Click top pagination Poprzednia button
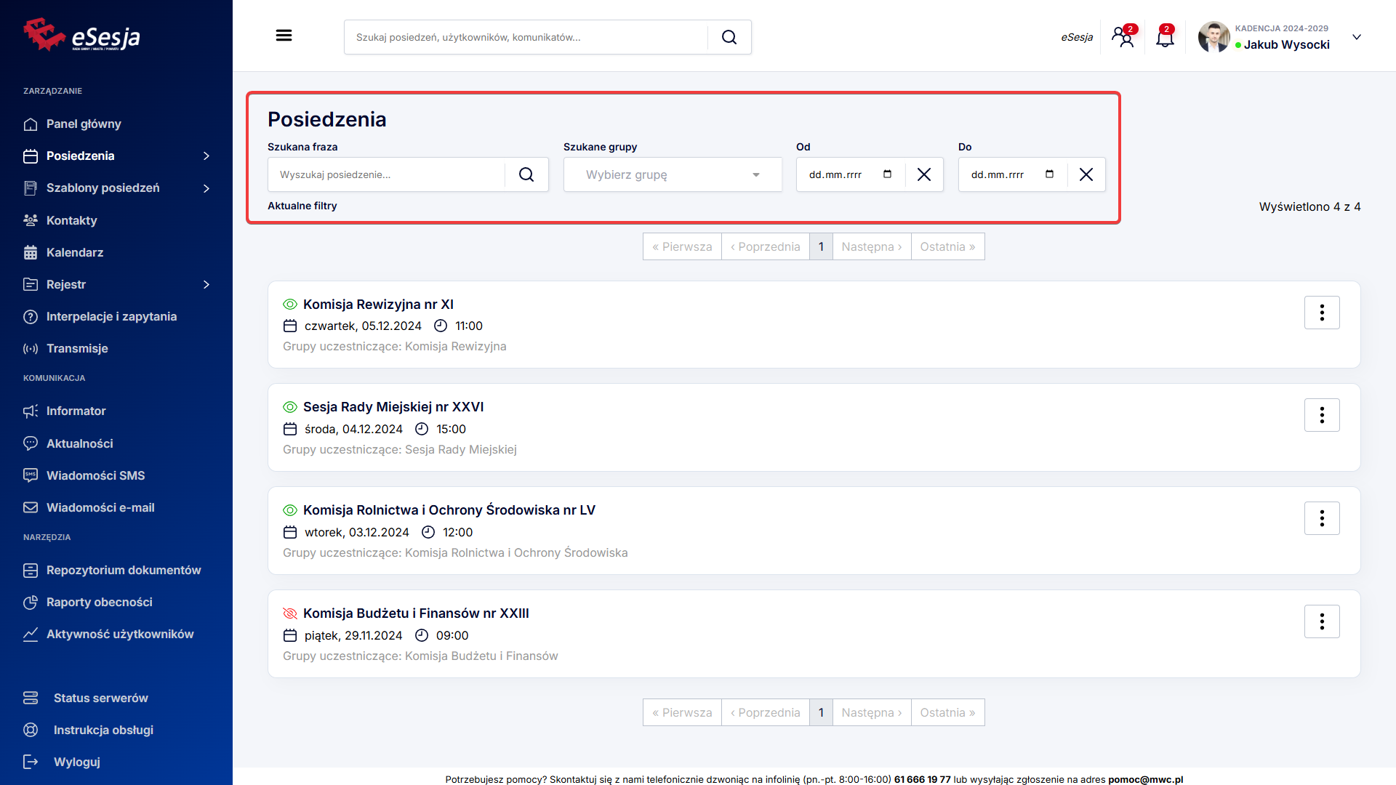 tap(765, 246)
